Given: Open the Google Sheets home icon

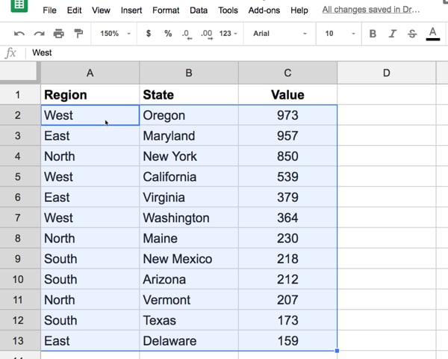Looking at the screenshot, I should 19,5.
